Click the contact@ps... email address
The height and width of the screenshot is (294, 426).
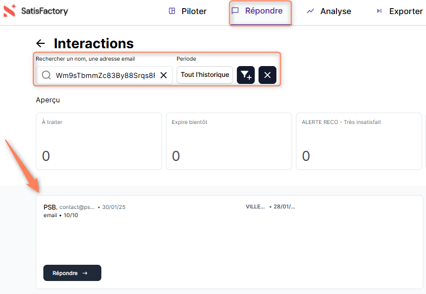tap(77, 207)
